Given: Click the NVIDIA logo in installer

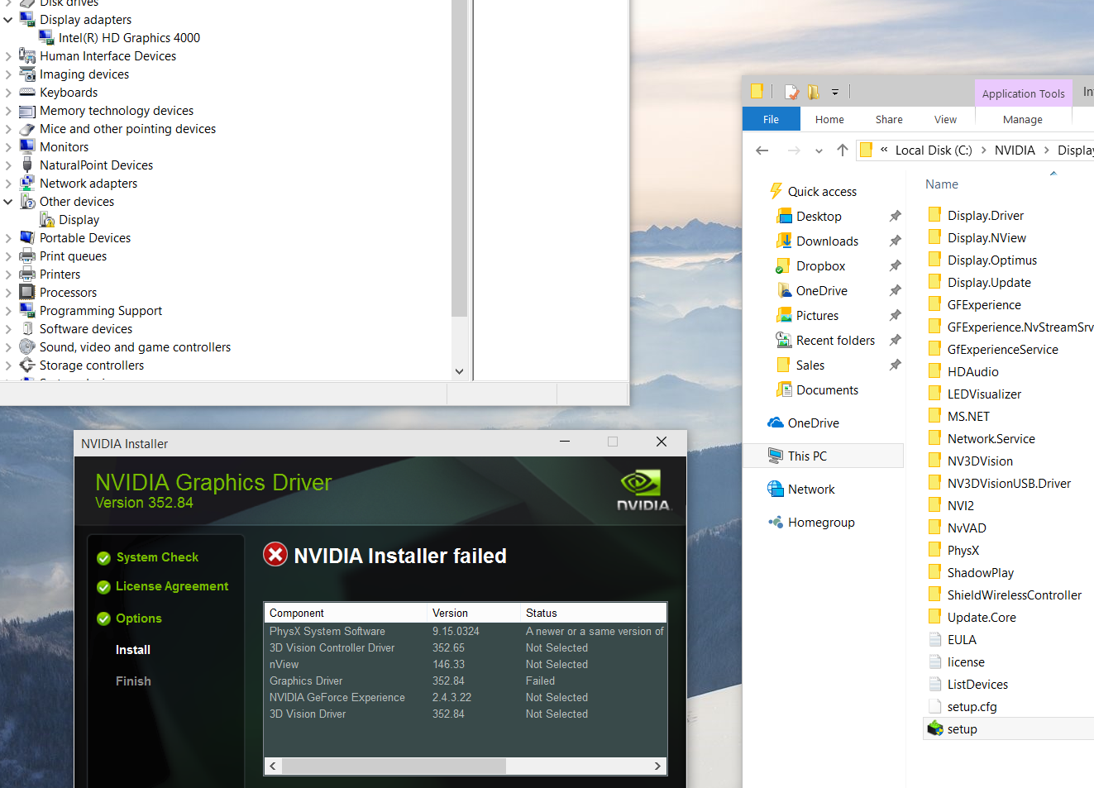Looking at the screenshot, I should pyautogui.click(x=643, y=490).
